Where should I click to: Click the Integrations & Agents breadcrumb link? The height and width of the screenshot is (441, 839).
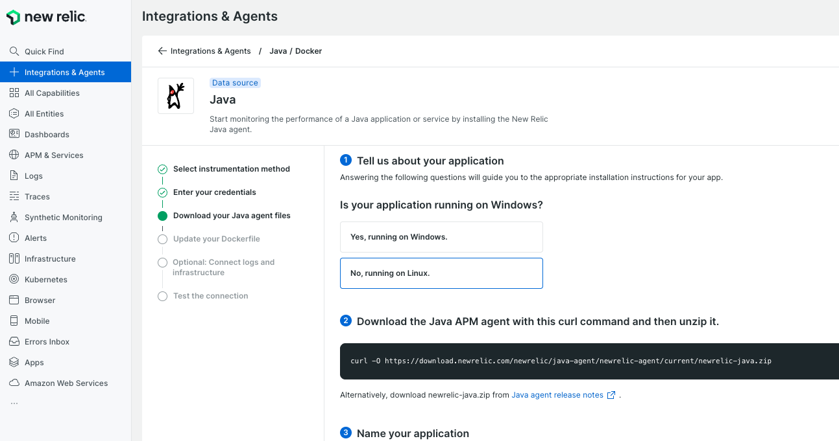pyautogui.click(x=210, y=51)
